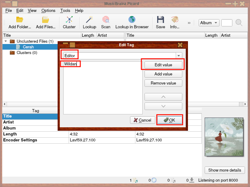Click the Add Folder toolbar icon
The width and height of the screenshot is (250, 187).
(x=20, y=20)
